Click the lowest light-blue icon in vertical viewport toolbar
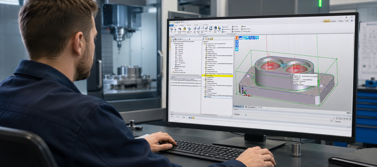377x167 pixels. (237, 49)
